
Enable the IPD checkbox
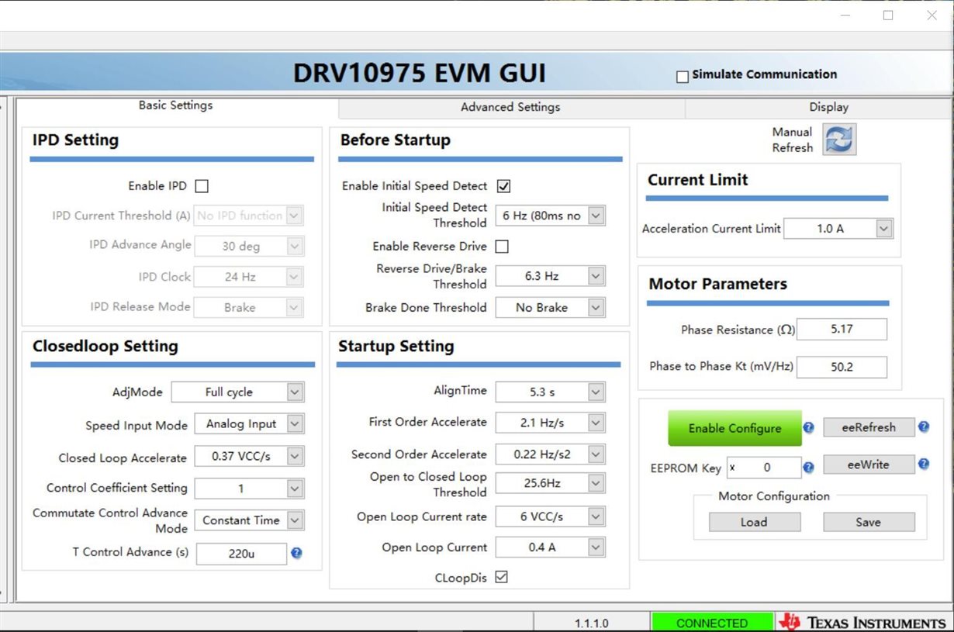[x=202, y=186]
